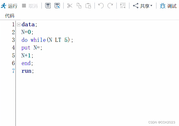
Task: Click line number 3 in gutter
Action: (13, 40)
